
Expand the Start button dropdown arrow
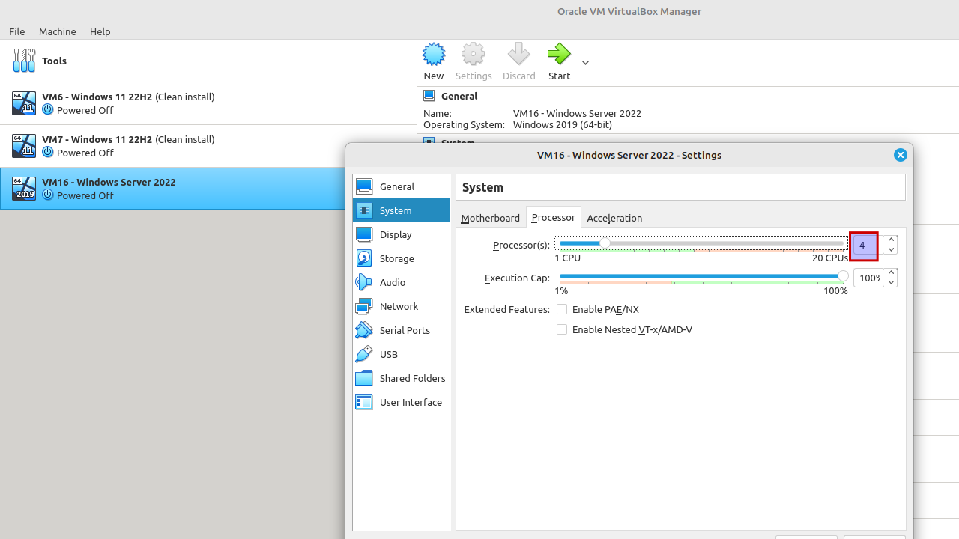(x=585, y=62)
